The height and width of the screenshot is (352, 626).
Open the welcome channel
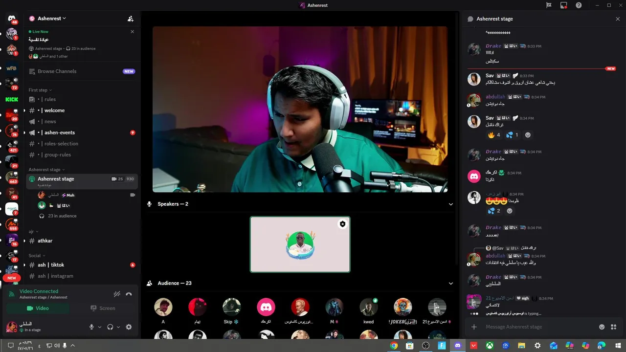(x=81, y=110)
